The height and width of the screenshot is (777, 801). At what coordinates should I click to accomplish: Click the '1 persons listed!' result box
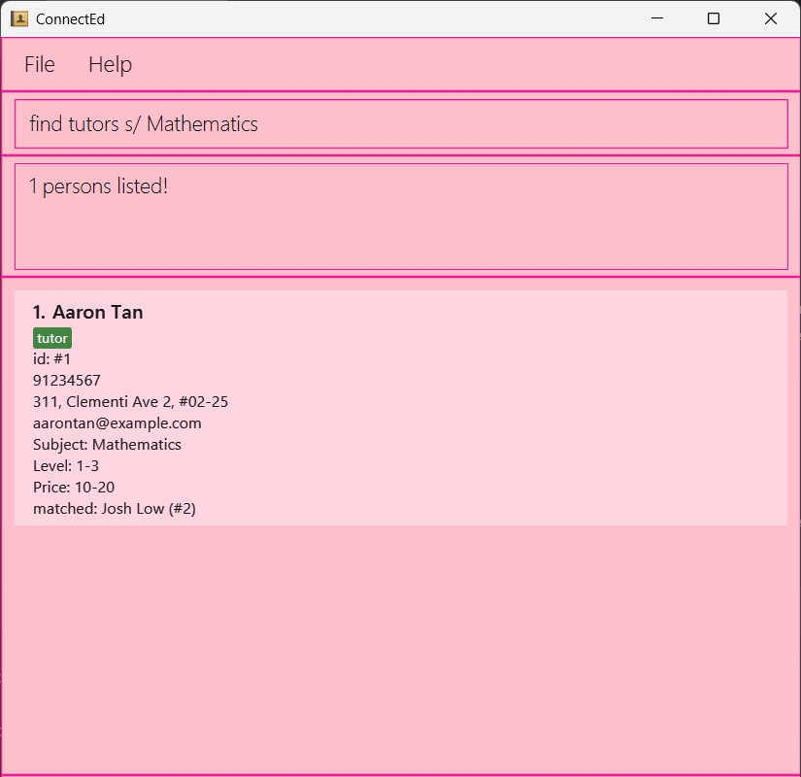pos(400,216)
